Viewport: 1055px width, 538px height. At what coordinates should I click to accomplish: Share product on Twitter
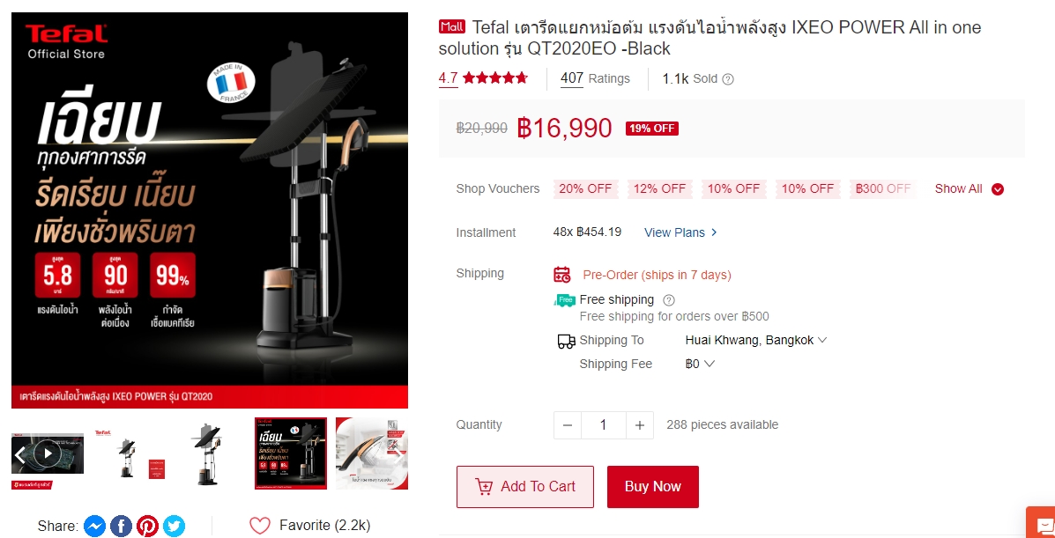pos(174,526)
